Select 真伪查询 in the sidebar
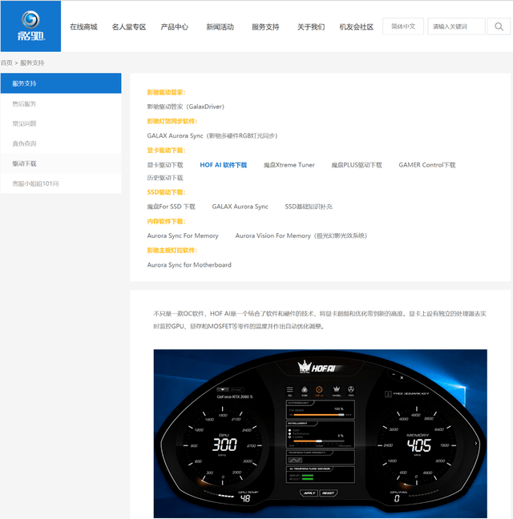 pyautogui.click(x=61, y=143)
